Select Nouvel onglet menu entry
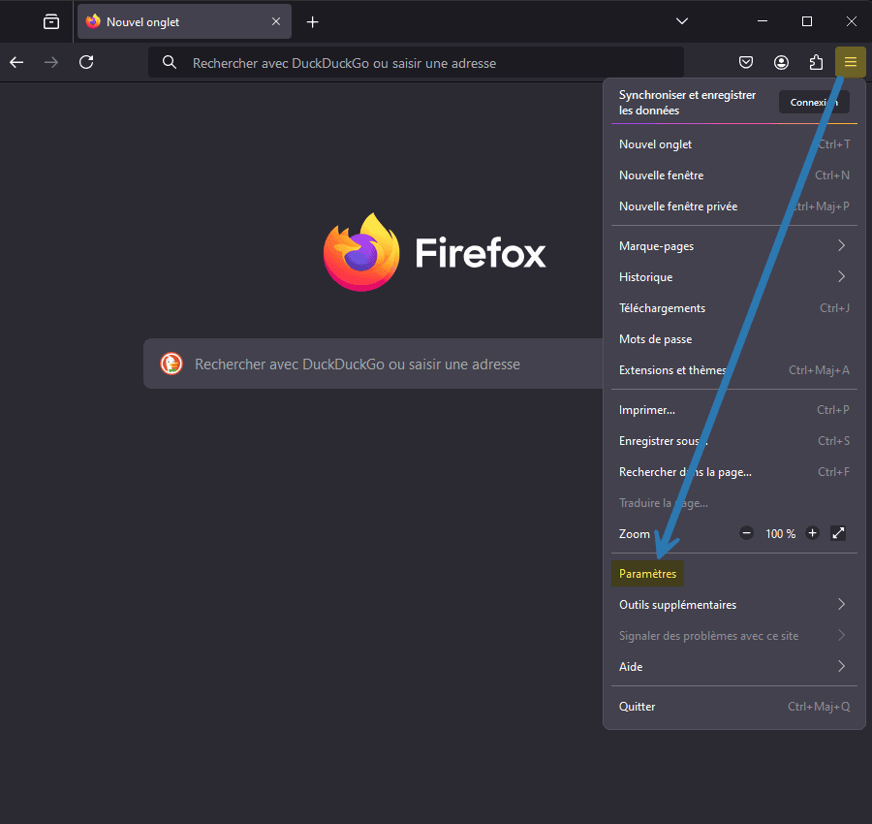The width and height of the screenshot is (872, 824). pyautogui.click(x=734, y=144)
